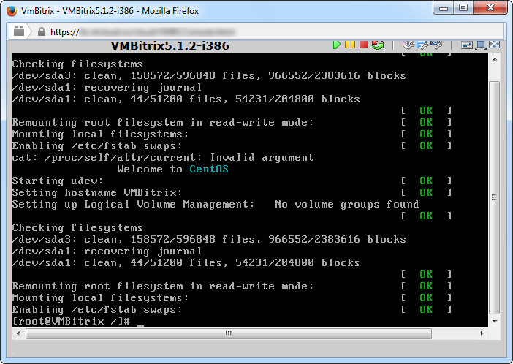Send keys using keyboard icon in toolbar
The width and height of the screenshot is (513, 364).
(x=466, y=45)
